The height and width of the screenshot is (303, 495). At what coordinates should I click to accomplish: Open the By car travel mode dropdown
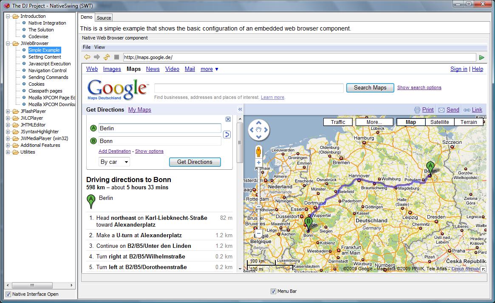114,162
